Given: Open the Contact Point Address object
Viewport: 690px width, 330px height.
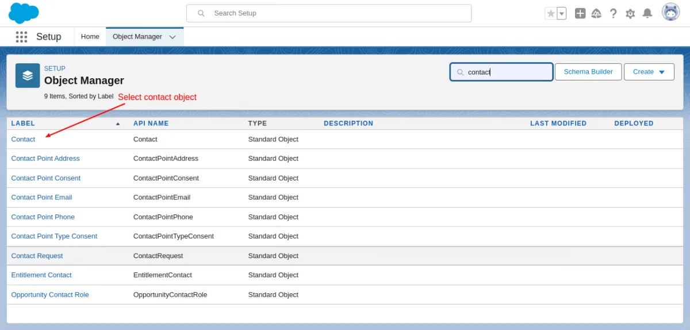Looking at the screenshot, I should point(45,158).
